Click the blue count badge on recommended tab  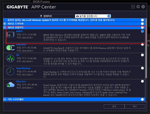click(x=109, y=16)
